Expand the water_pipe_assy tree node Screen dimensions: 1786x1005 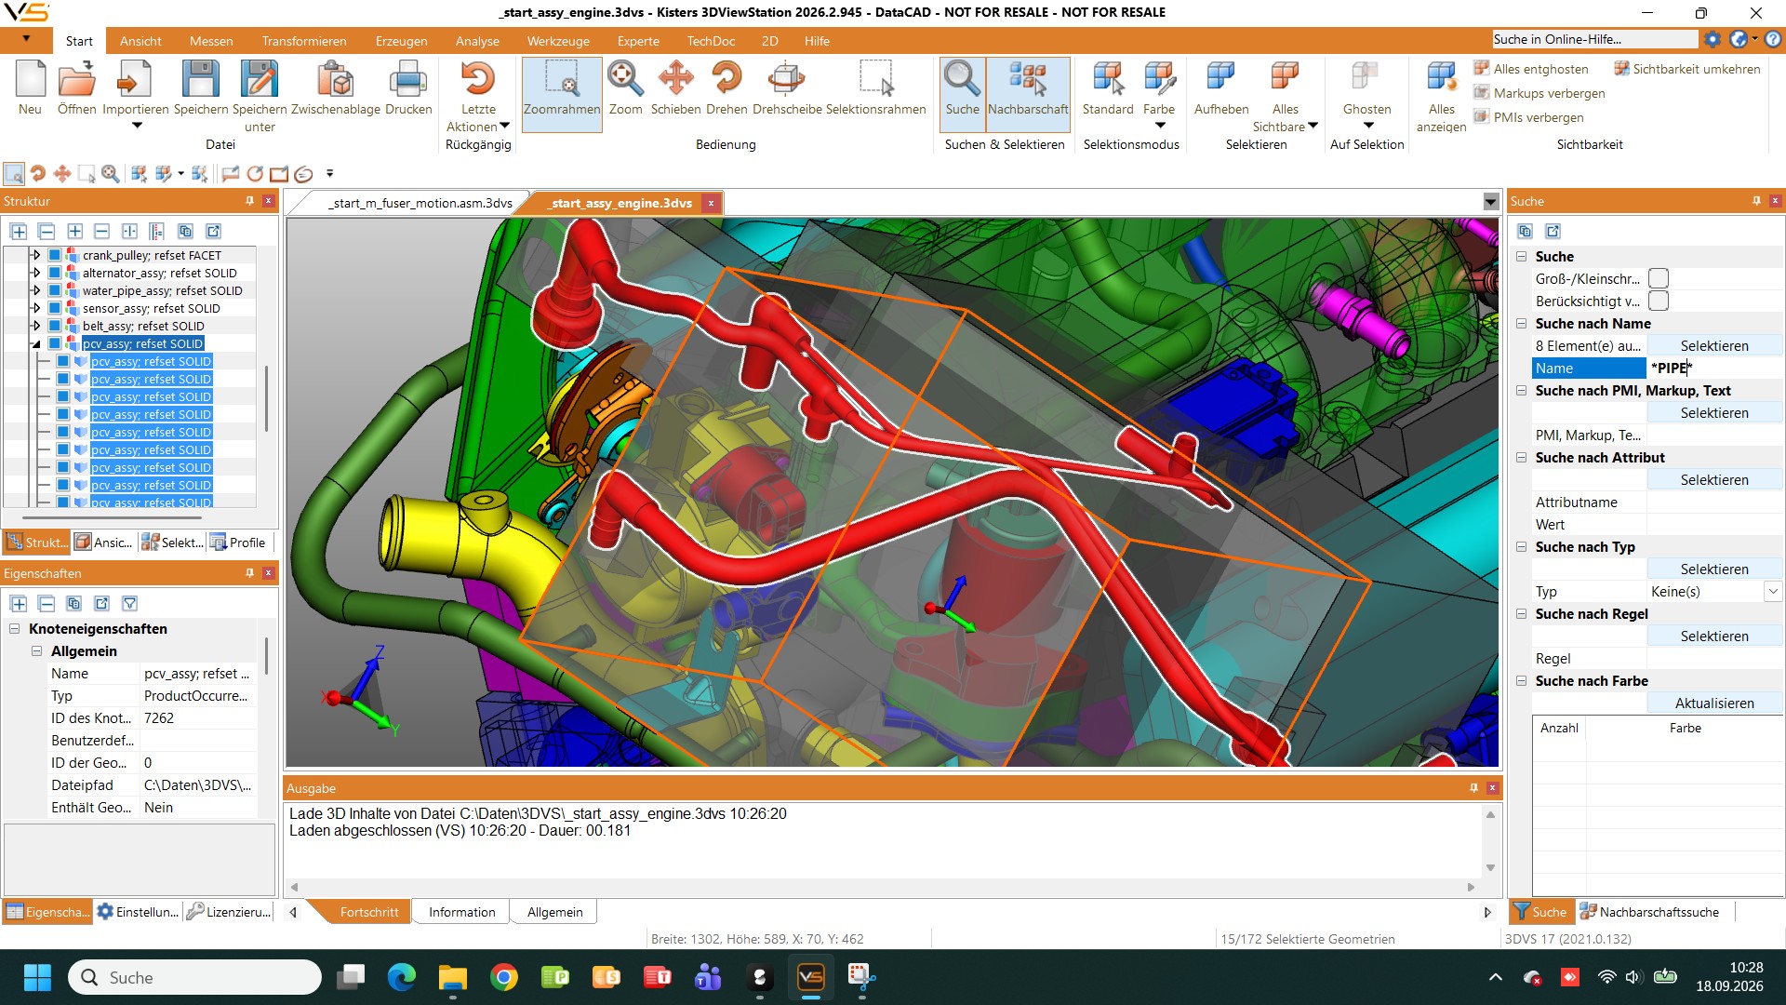point(36,290)
